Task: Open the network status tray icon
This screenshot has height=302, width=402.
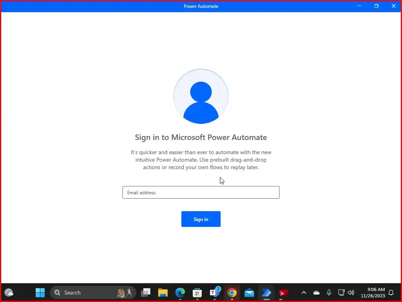Action: pyautogui.click(x=341, y=293)
